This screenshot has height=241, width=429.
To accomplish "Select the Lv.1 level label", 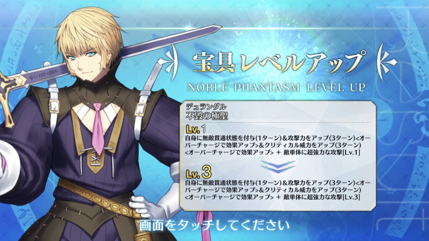I will pos(195,129).
